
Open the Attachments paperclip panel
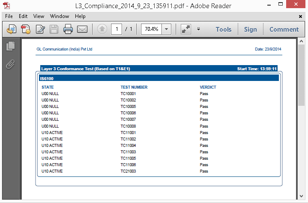tap(10, 64)
